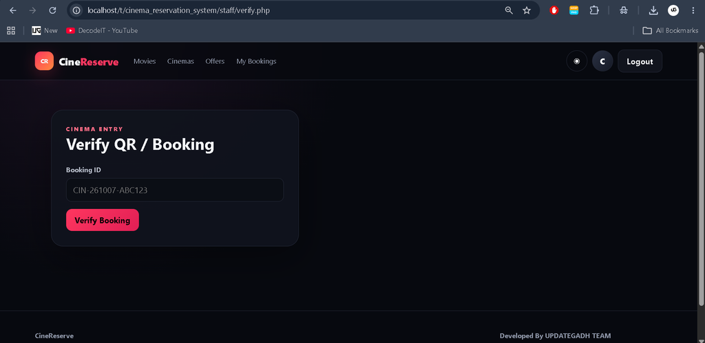Open the Movies nav item
705x343 pixels.
click(x=145, y=61)
